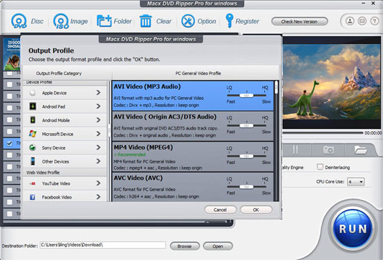This screenshot has height=260, width=383.
Task: Click the Facebook Video icon
Action: tap(32, 197)
